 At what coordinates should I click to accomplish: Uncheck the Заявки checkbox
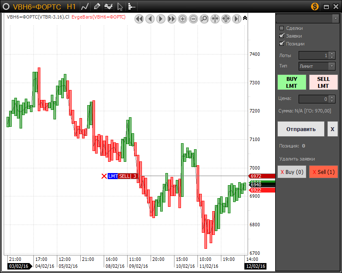(282, 36)
